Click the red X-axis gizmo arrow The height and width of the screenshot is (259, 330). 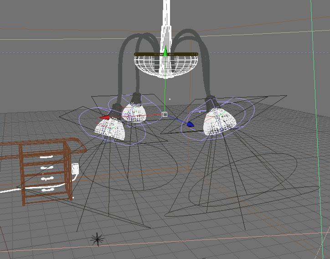[x=105, y=118]
